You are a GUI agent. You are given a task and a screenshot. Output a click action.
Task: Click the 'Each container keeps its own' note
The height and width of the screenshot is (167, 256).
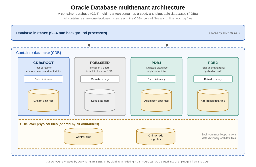(219, 136)
